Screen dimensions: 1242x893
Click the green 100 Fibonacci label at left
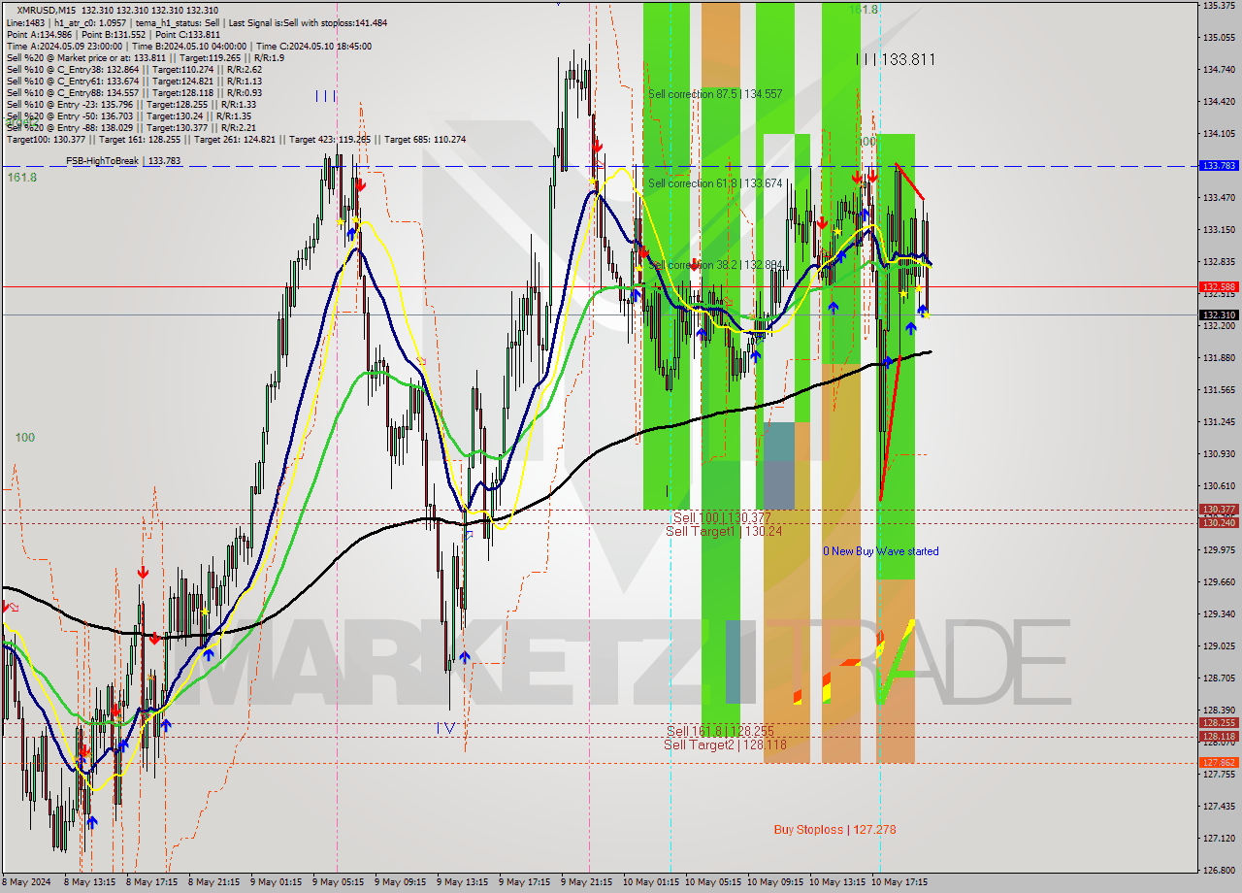[25, 438]
